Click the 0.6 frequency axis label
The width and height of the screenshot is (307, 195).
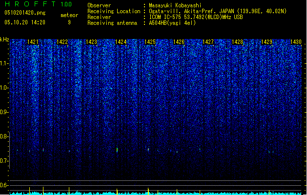[4, 185]
